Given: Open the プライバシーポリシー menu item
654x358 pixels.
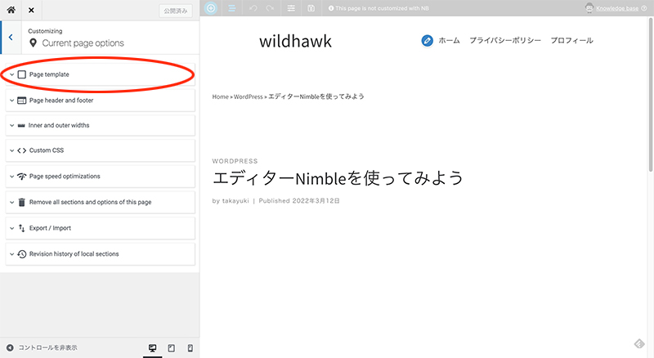Looking at the screenshot, I should point(504,41).
